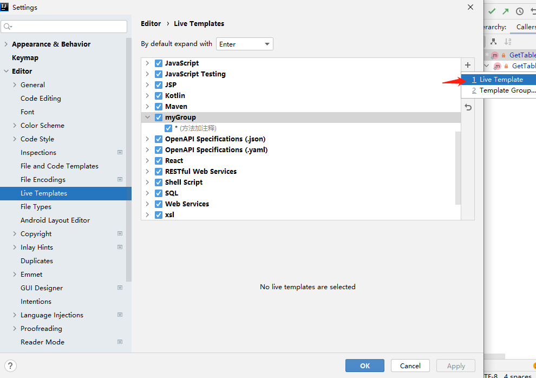This screenshot has width=536, height=378.
Task: Click the search magnifier icon in the settings search
Action: [x=8, y=27]
